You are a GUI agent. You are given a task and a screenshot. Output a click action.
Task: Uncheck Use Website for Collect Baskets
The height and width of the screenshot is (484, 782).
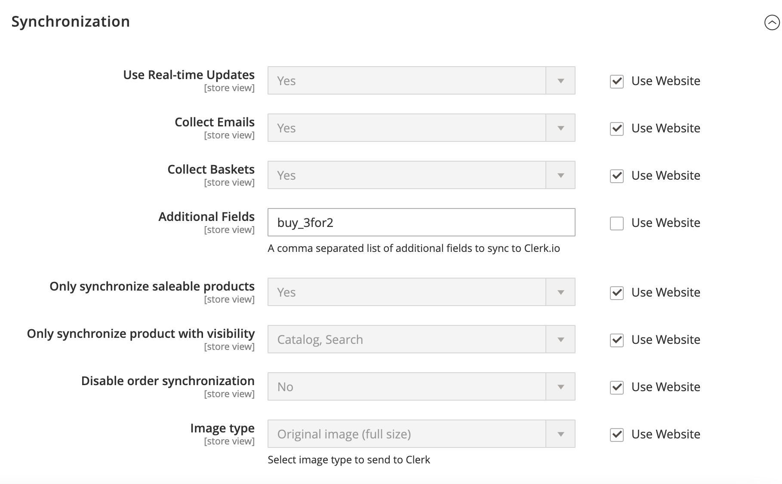[x=617, y=176]
